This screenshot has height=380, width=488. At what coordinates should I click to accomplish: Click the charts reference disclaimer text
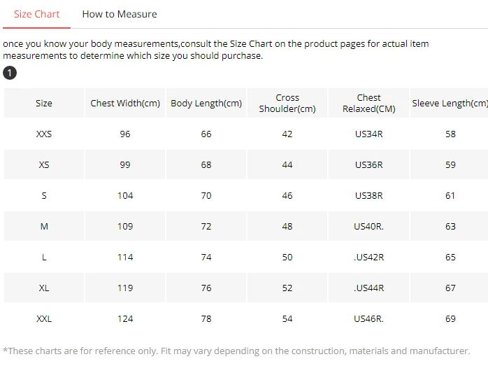[236, 351]
